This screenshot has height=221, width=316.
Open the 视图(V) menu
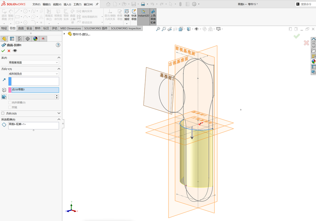point(57,4)
